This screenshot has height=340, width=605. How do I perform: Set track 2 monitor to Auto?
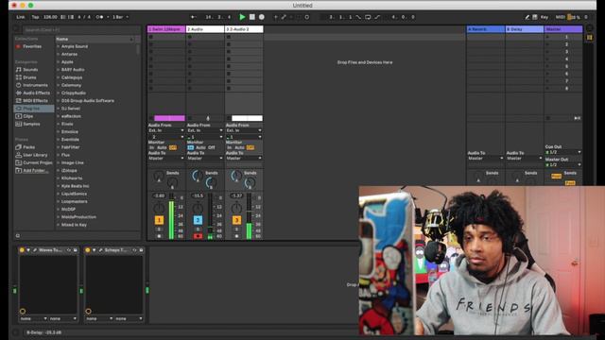(x=201, y=147)
